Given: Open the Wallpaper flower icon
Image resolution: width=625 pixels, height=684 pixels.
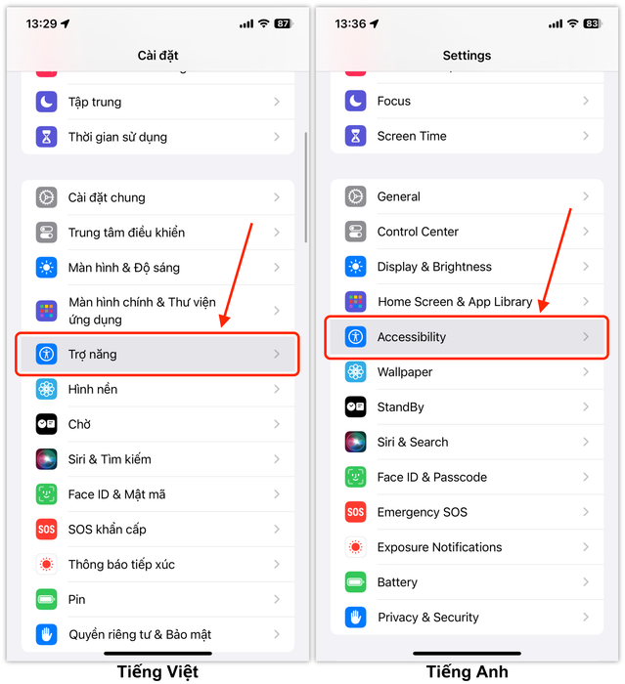Looking at the screenshot, I should coord(355,371).
